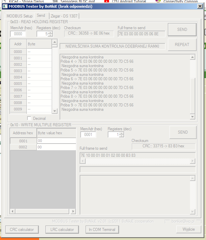Click the read MemAdr hex field containing 0000
Image resolution: width=206 pixels, height=240 pixels.
(x=18, y=34)
